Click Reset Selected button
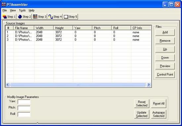The width and height of the screenshot is (182, 126). click(x=142, y=104)
